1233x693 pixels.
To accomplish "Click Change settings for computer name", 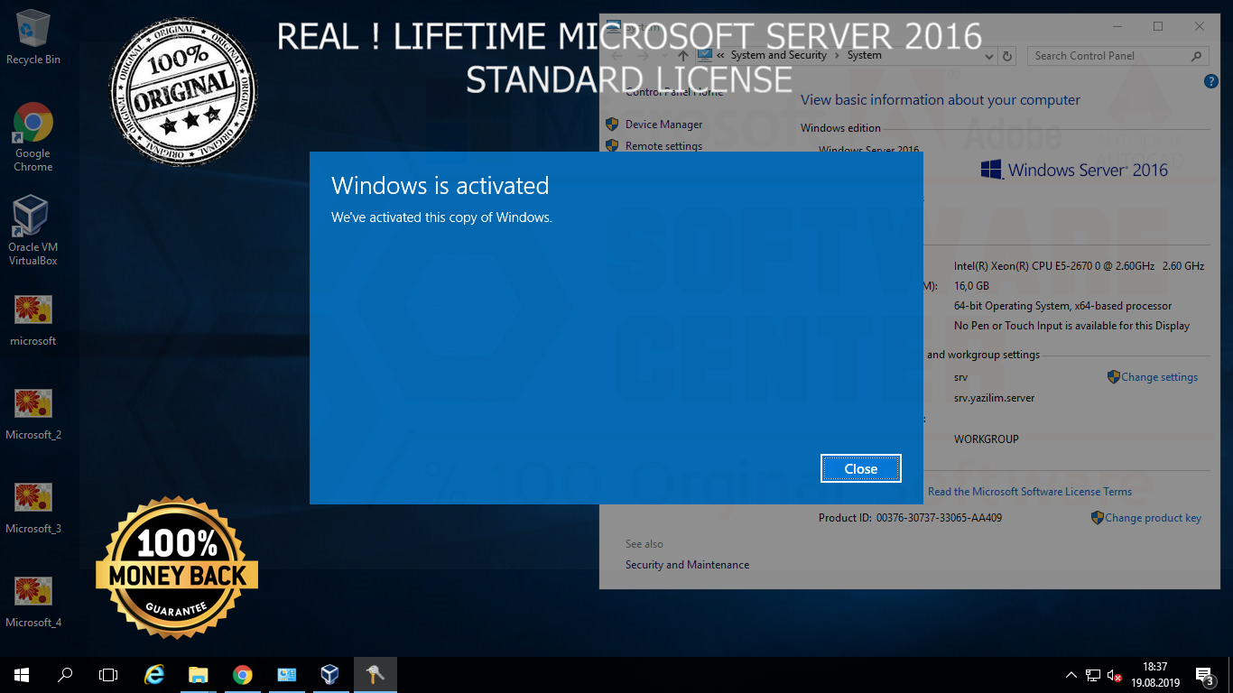I will [1159, 377].
